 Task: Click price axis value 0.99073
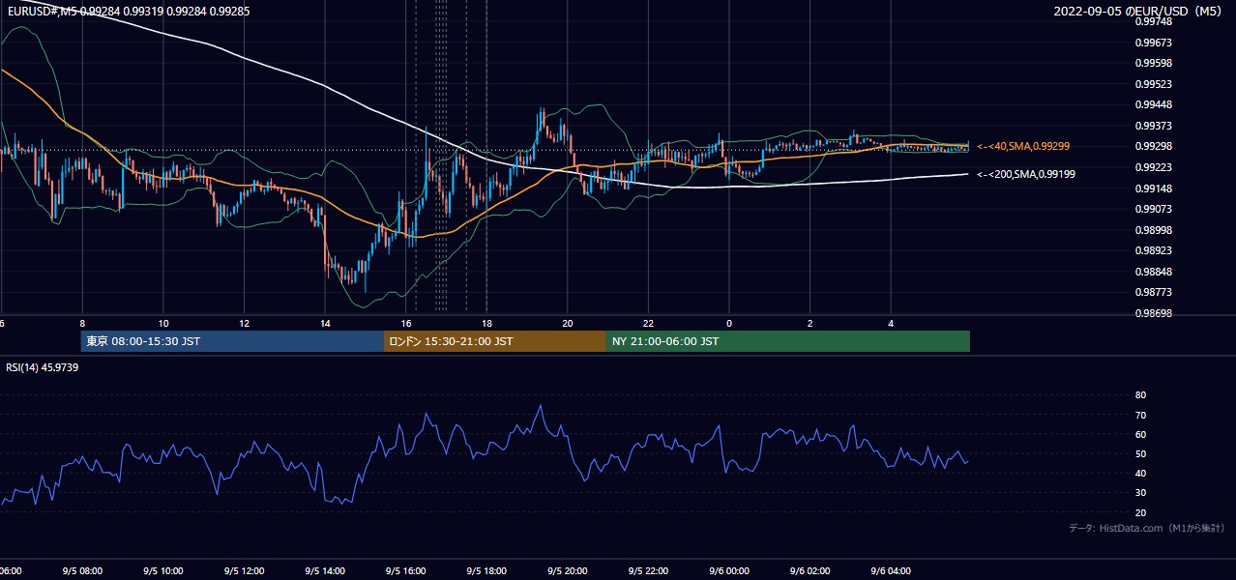(x=1153, y=209)
